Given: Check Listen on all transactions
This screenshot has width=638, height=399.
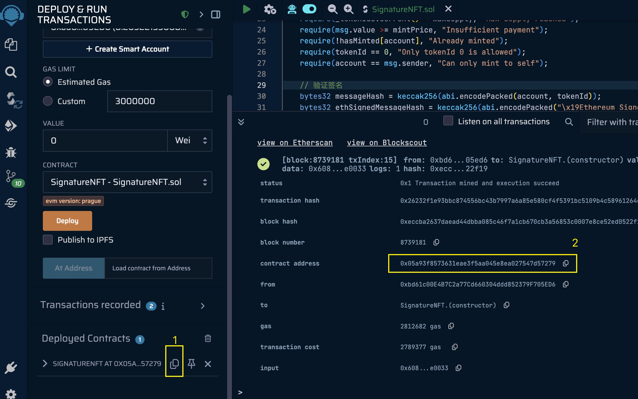Looking at the screenshot, I should 448,121.
